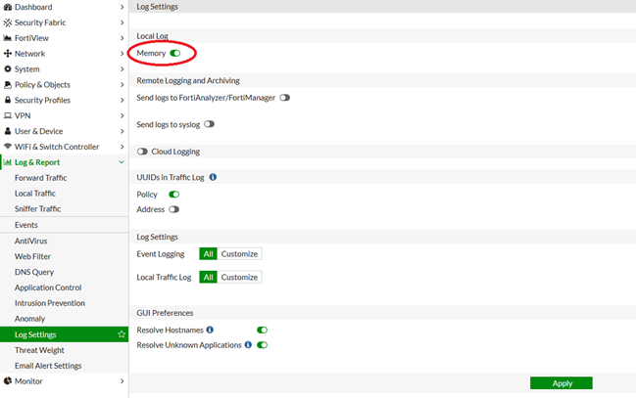
Task: Open the Threat Weight page
Action: coord(39,350)
